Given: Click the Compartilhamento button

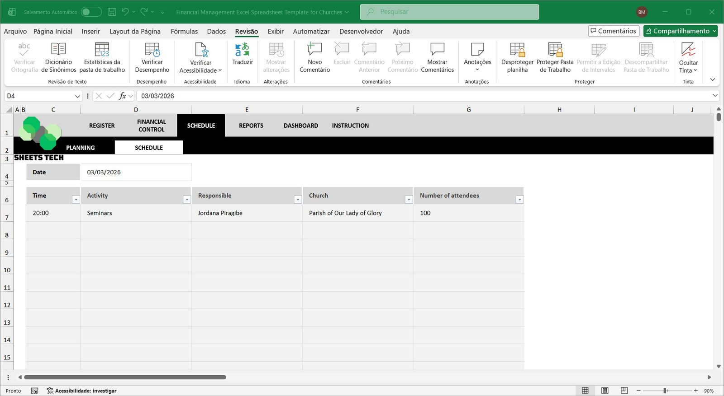Looking at the screenshot, I should click(680, 31).
